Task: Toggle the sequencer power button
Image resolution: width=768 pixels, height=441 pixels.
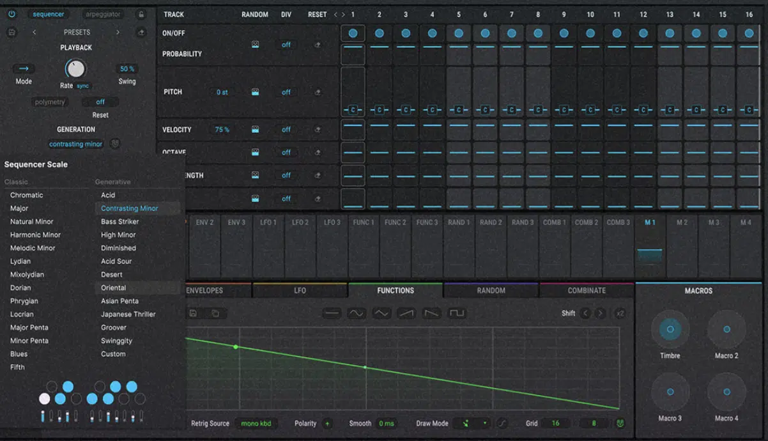Action: click(11, 14)
